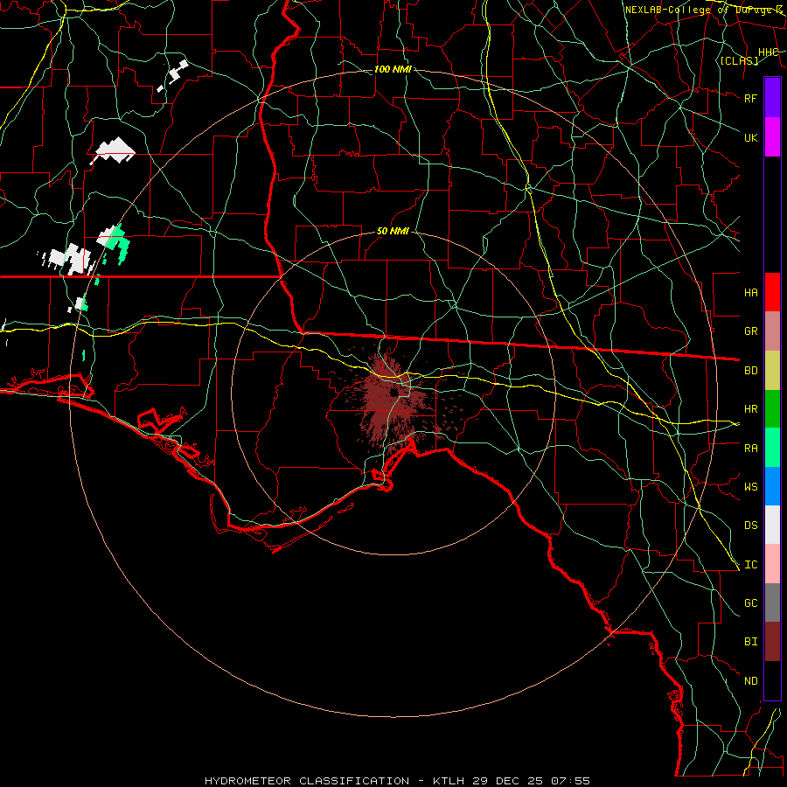Click the BI legend label
The width and height of the screenshot is (787, 787).
click(751, 642)
